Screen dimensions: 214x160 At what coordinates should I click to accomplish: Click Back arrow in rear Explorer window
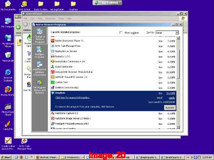click(18, 27)
